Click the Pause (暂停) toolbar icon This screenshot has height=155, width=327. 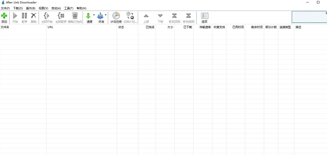[24, 16]
